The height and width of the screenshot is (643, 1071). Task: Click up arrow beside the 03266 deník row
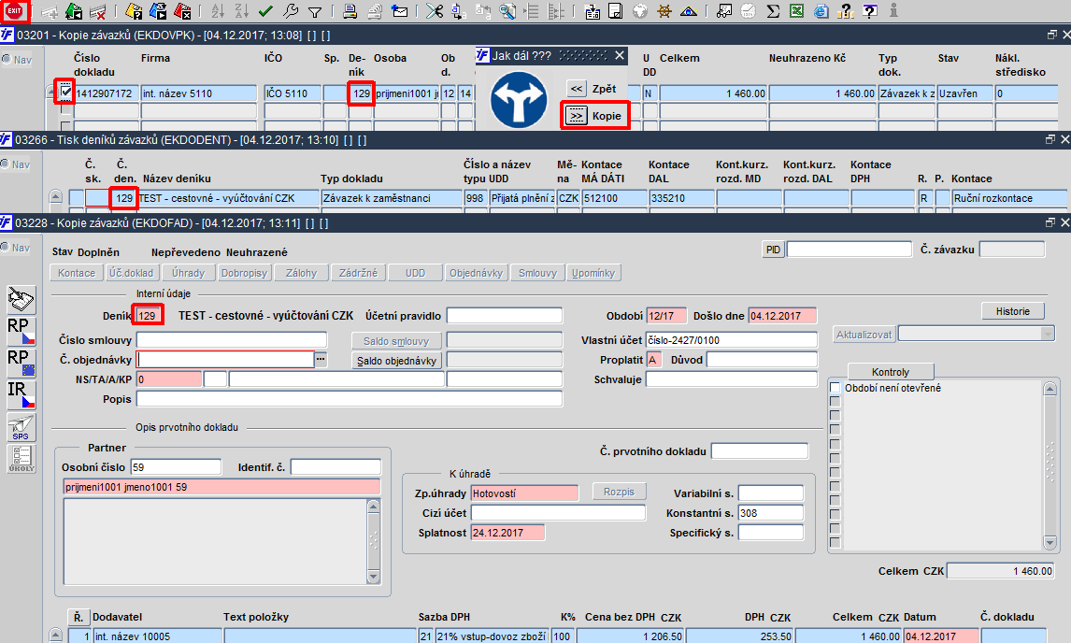point(56,197)
